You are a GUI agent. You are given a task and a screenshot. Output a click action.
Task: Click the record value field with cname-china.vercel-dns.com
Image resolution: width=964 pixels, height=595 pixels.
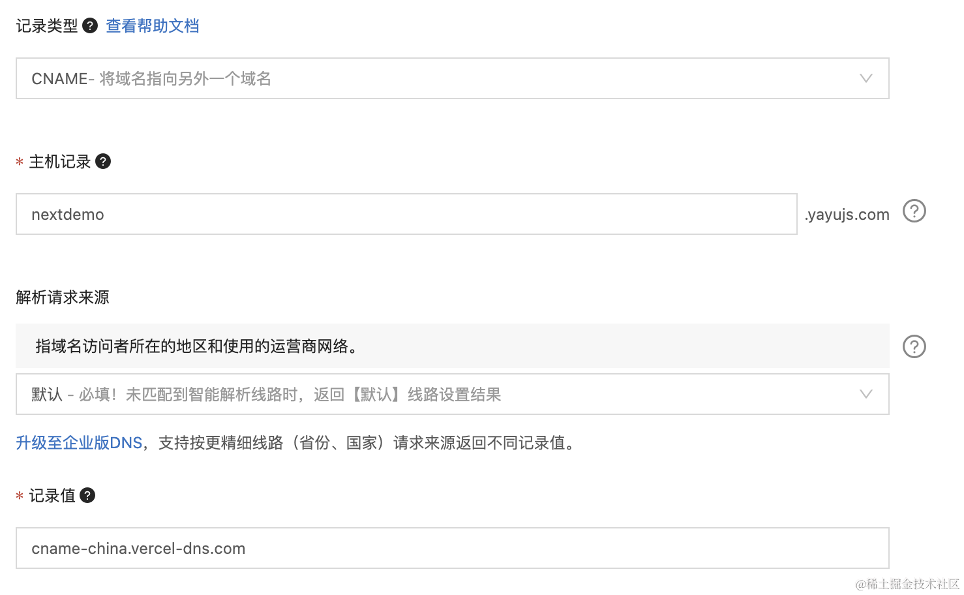(x=451, y=548)
